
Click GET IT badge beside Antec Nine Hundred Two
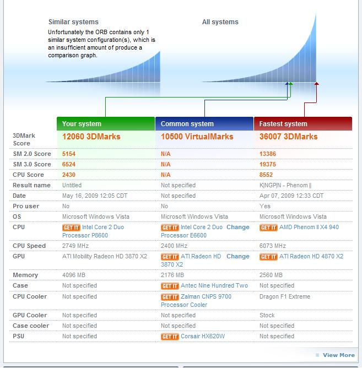tap(170, 286)
